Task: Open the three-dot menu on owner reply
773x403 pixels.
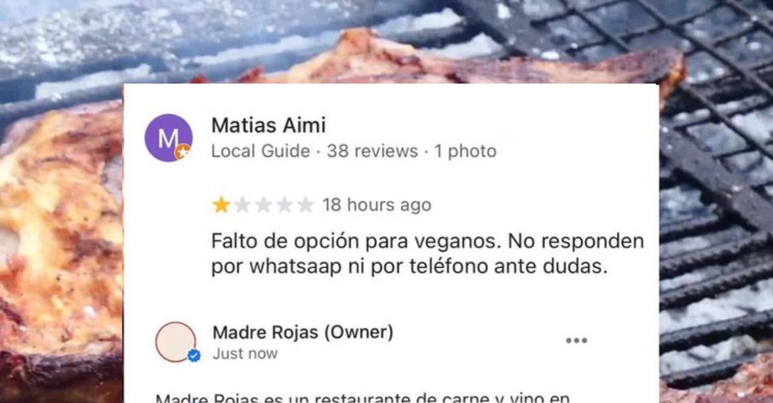Action: pyautogui.click(x=576, y=341)
